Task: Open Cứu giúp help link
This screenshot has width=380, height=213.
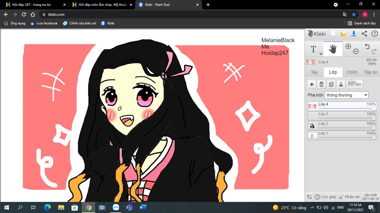Action: pos(325,197)
